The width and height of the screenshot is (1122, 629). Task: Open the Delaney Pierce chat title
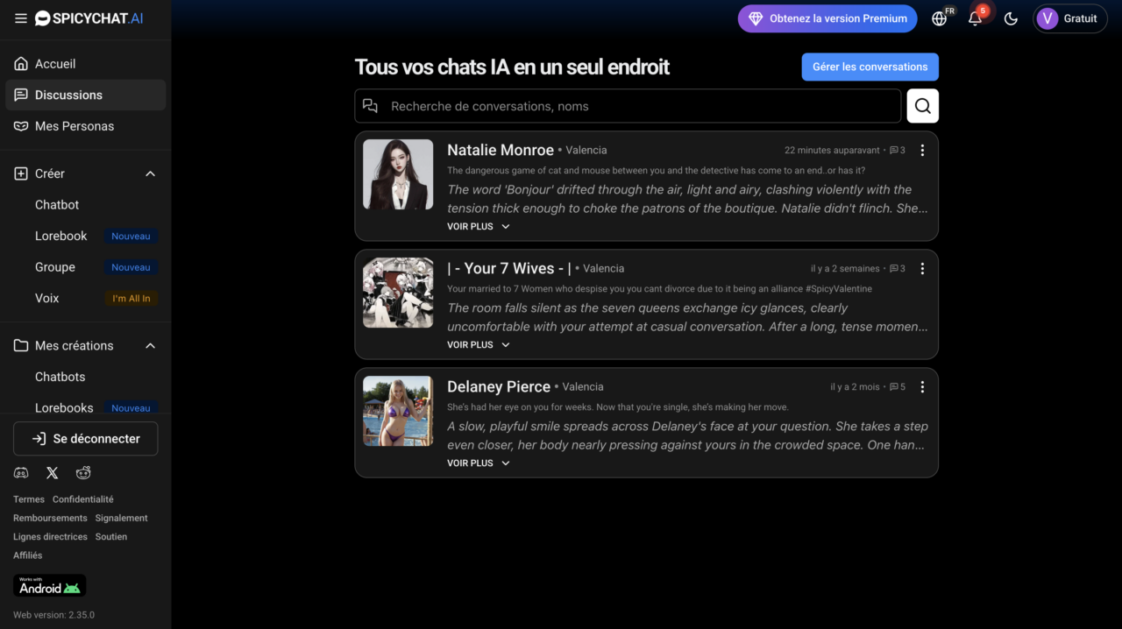[x=499, y=386]
